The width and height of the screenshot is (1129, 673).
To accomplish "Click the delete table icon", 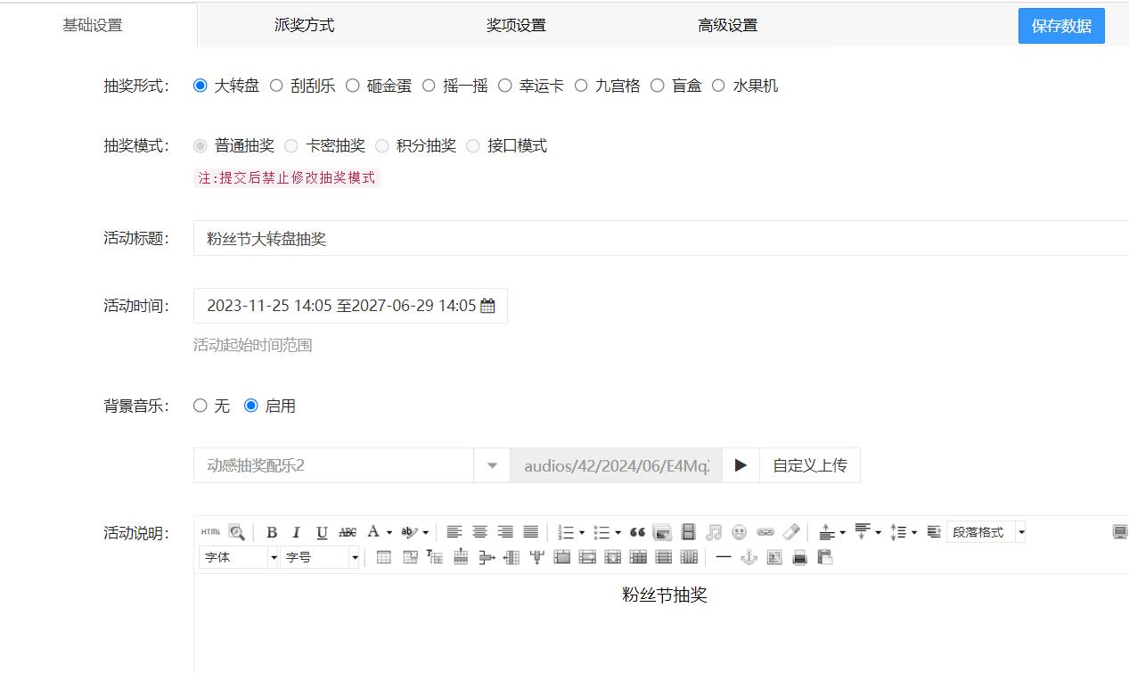I will [410, 557].
